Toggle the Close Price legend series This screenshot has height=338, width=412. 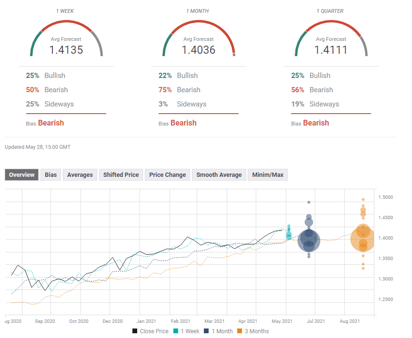pyautogui.click(x=150, y=331)
